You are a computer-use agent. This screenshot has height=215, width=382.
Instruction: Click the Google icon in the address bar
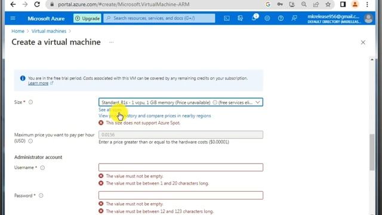click(x=268, y=4)
